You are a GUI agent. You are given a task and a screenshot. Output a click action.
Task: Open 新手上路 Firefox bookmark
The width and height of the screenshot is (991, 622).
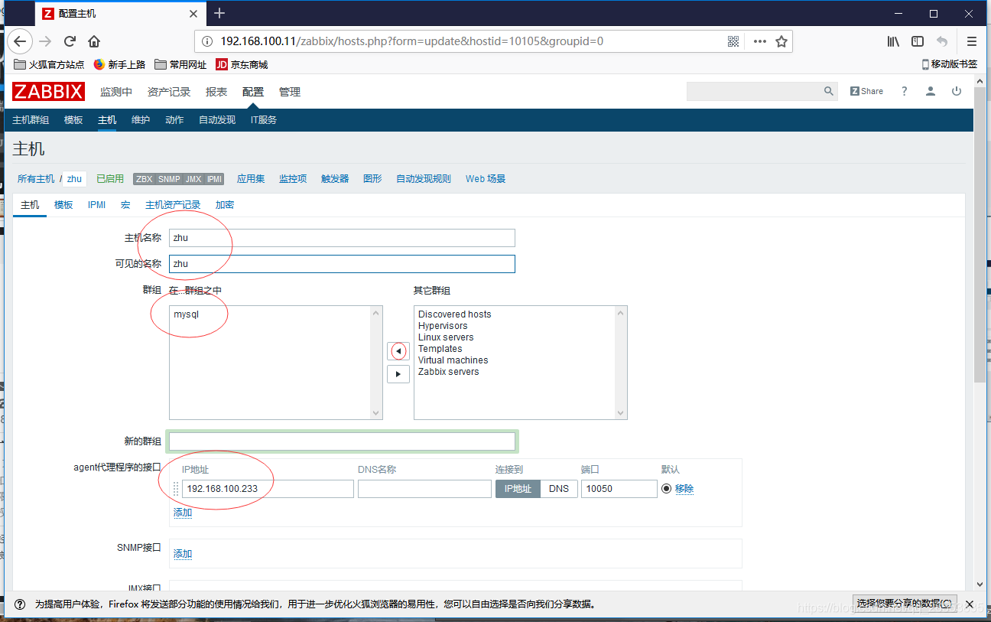(x=120, y=64)
